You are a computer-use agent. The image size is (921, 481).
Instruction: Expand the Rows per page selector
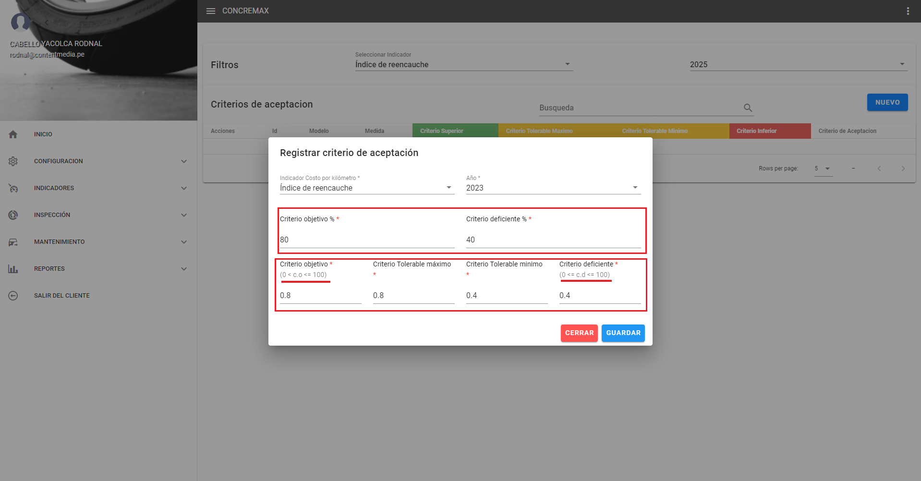[x=823, y=168]
